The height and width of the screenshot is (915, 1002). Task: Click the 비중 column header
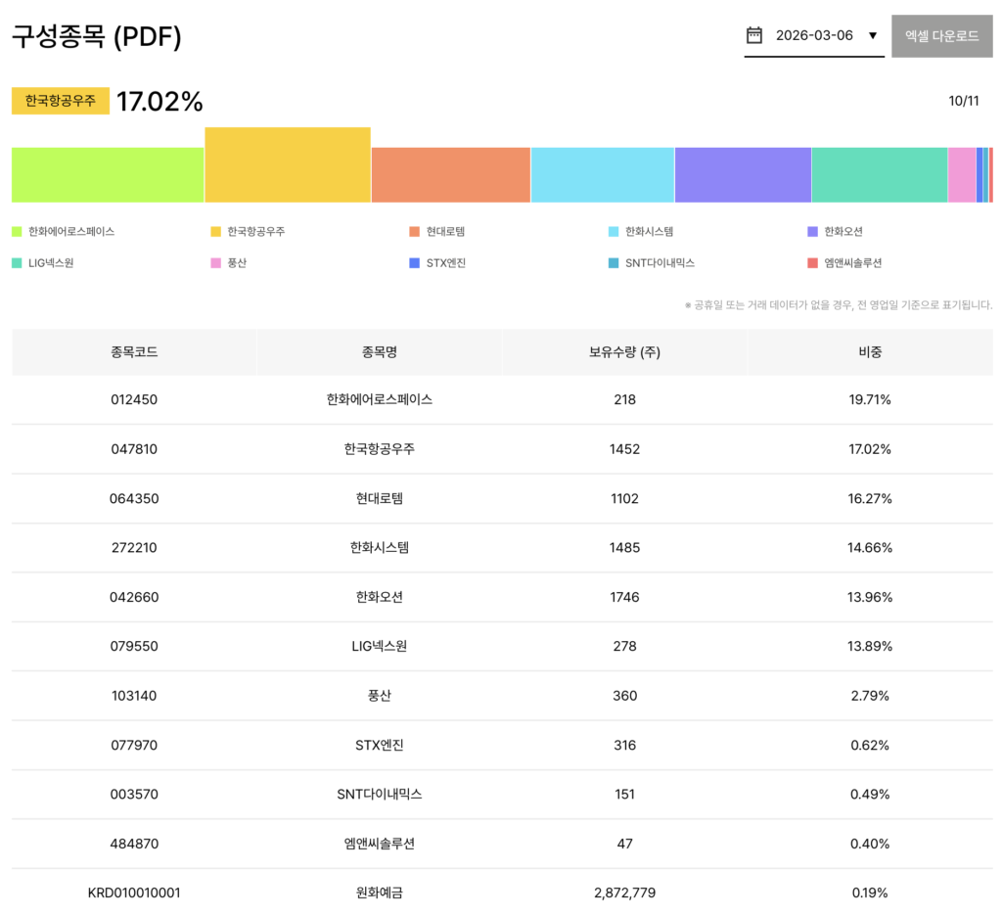[x=869, y=352]
